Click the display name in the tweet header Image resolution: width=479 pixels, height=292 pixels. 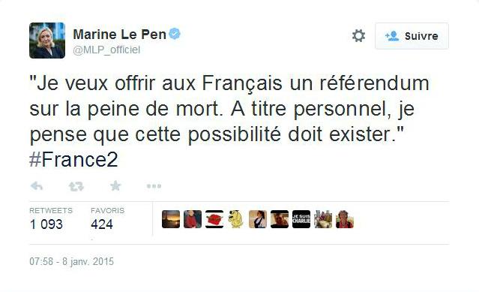click(x=119, y=35)
